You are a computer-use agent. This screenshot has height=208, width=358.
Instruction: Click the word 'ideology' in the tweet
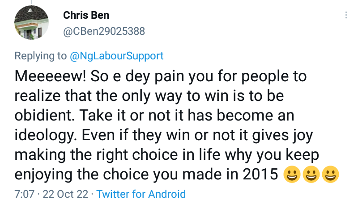click(46, 135)
